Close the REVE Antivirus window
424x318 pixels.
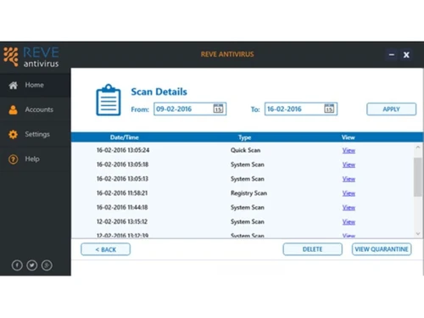coord(406,55)
